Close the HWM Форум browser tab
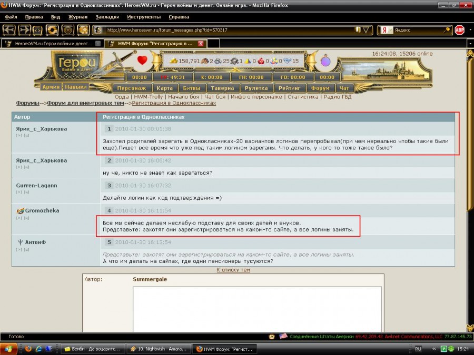 pyautogui.click(x=200, y=44)
